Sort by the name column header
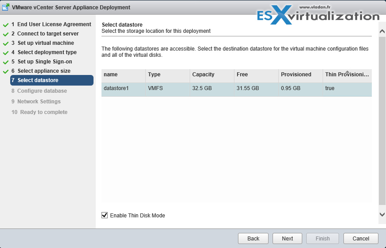Screen dimensions: 386x248 [123, 76]
